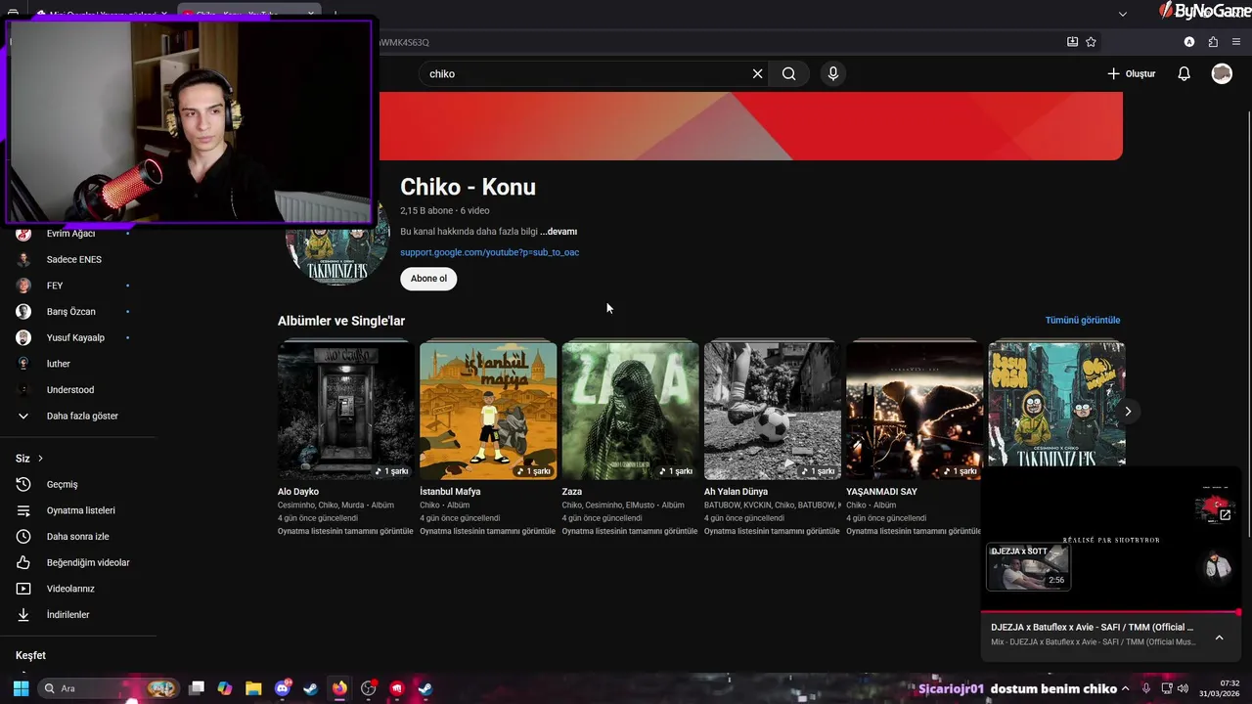Click Tümünü görüntüle link
The image size is (1252, 704).
(x=1082, y=320)
